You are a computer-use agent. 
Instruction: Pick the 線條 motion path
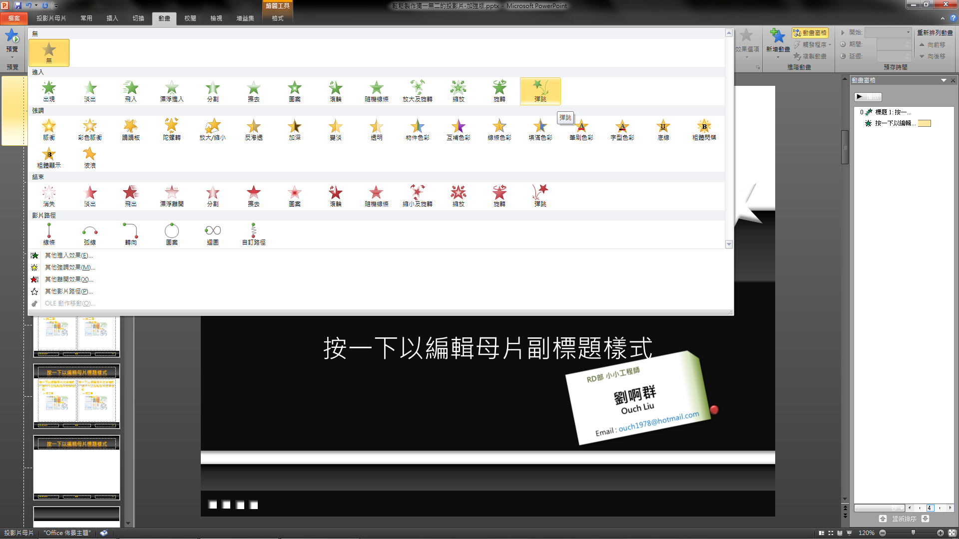coord(49,235)
